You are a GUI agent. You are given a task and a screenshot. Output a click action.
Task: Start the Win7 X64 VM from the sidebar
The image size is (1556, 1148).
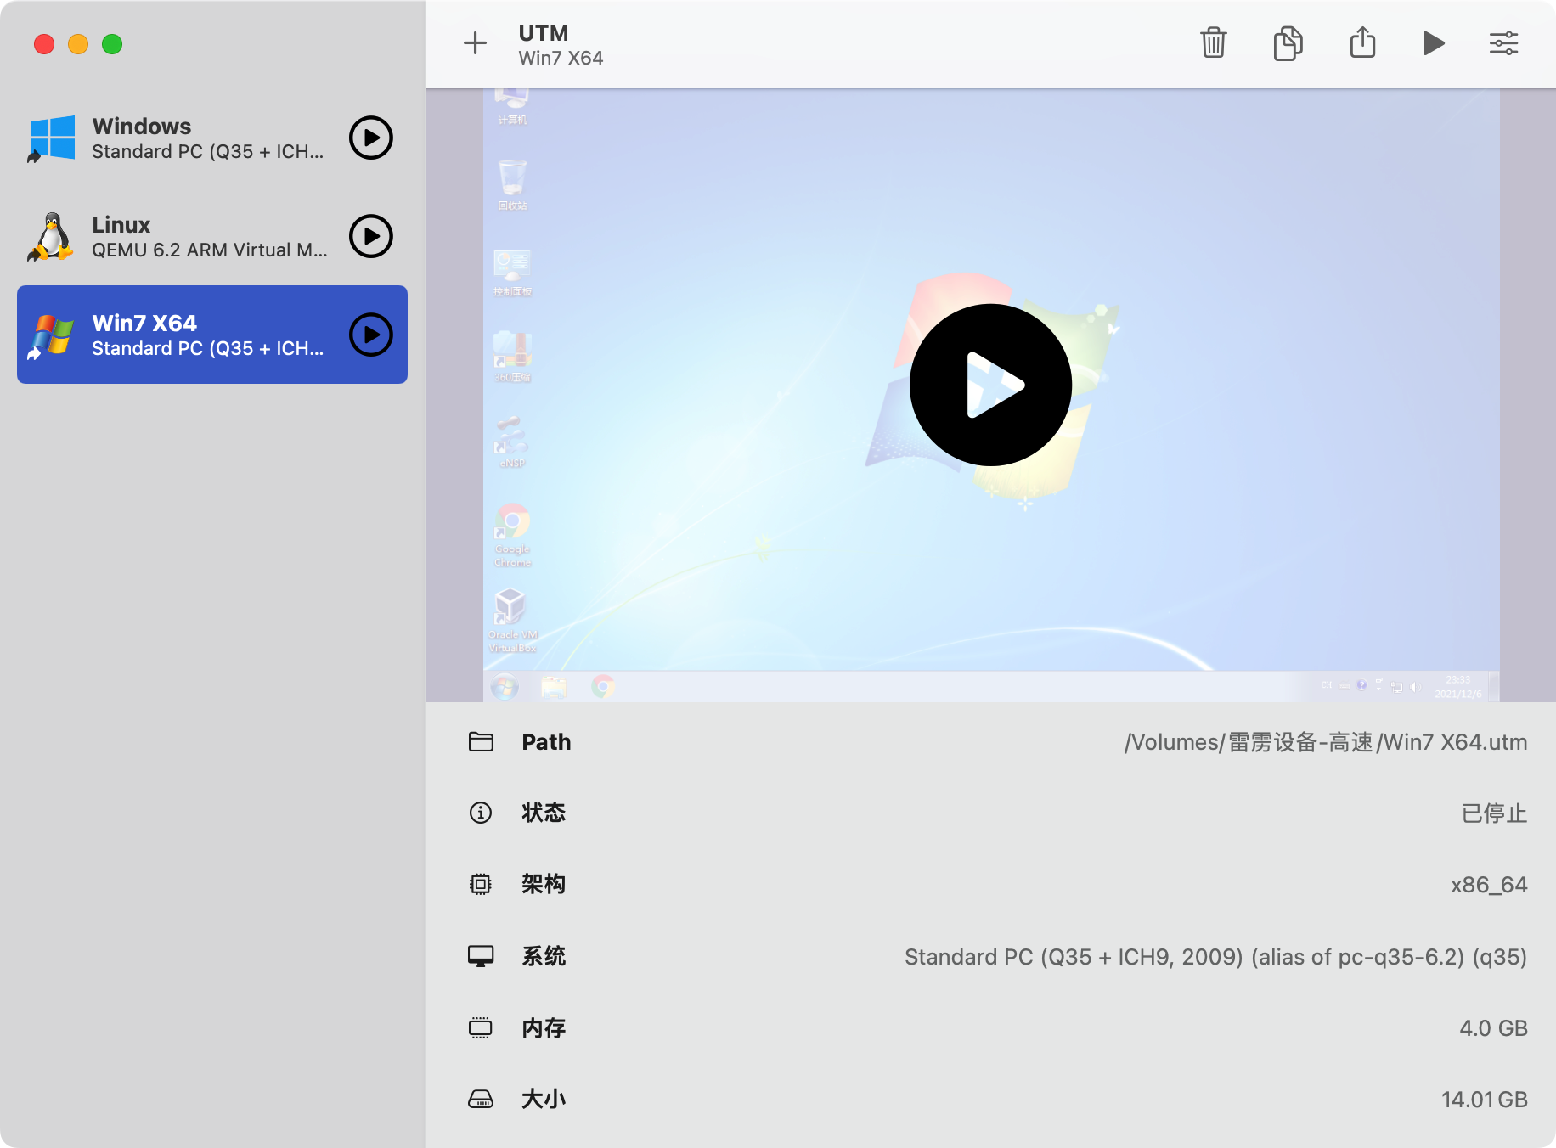tap(371, 335)
